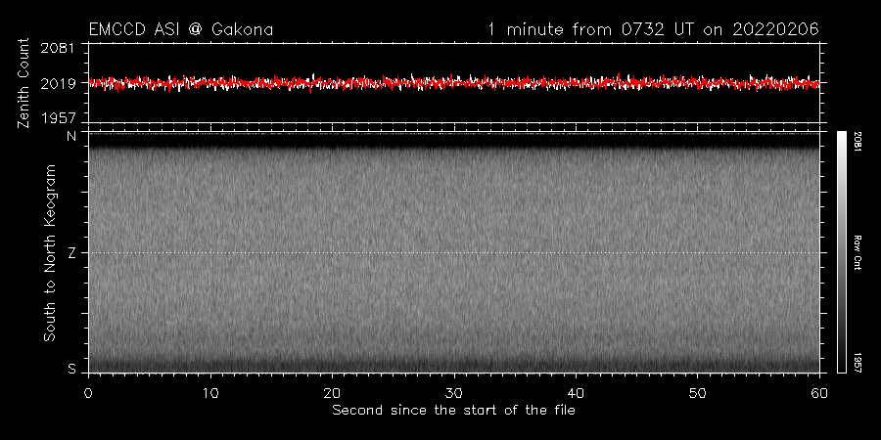Click 'Second since the start of the file' label

[x=453, y=411]
